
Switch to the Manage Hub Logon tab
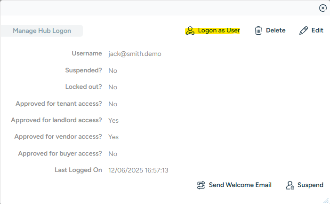[x=42, y=31]
